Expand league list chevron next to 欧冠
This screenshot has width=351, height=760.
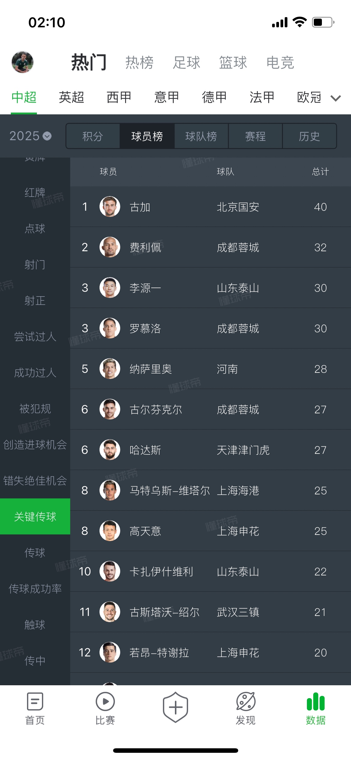(336, 98)
